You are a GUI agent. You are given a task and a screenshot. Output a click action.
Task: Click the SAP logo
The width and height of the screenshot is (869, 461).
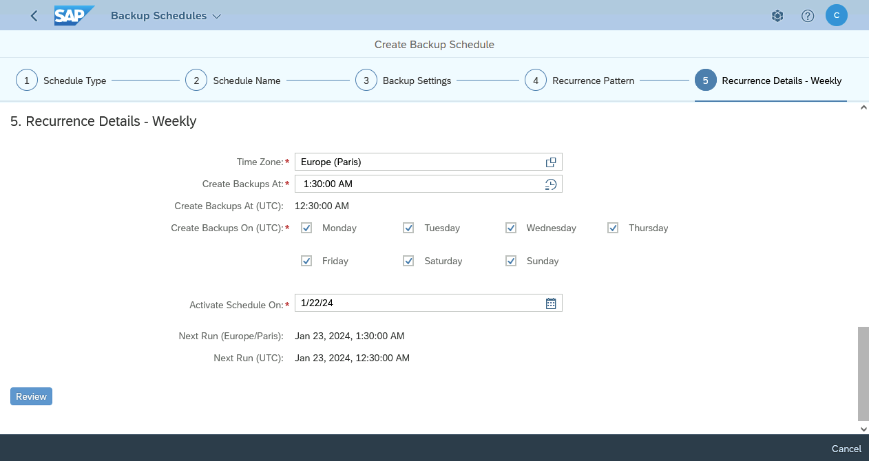pyautogui.click(x=74, y=15)
